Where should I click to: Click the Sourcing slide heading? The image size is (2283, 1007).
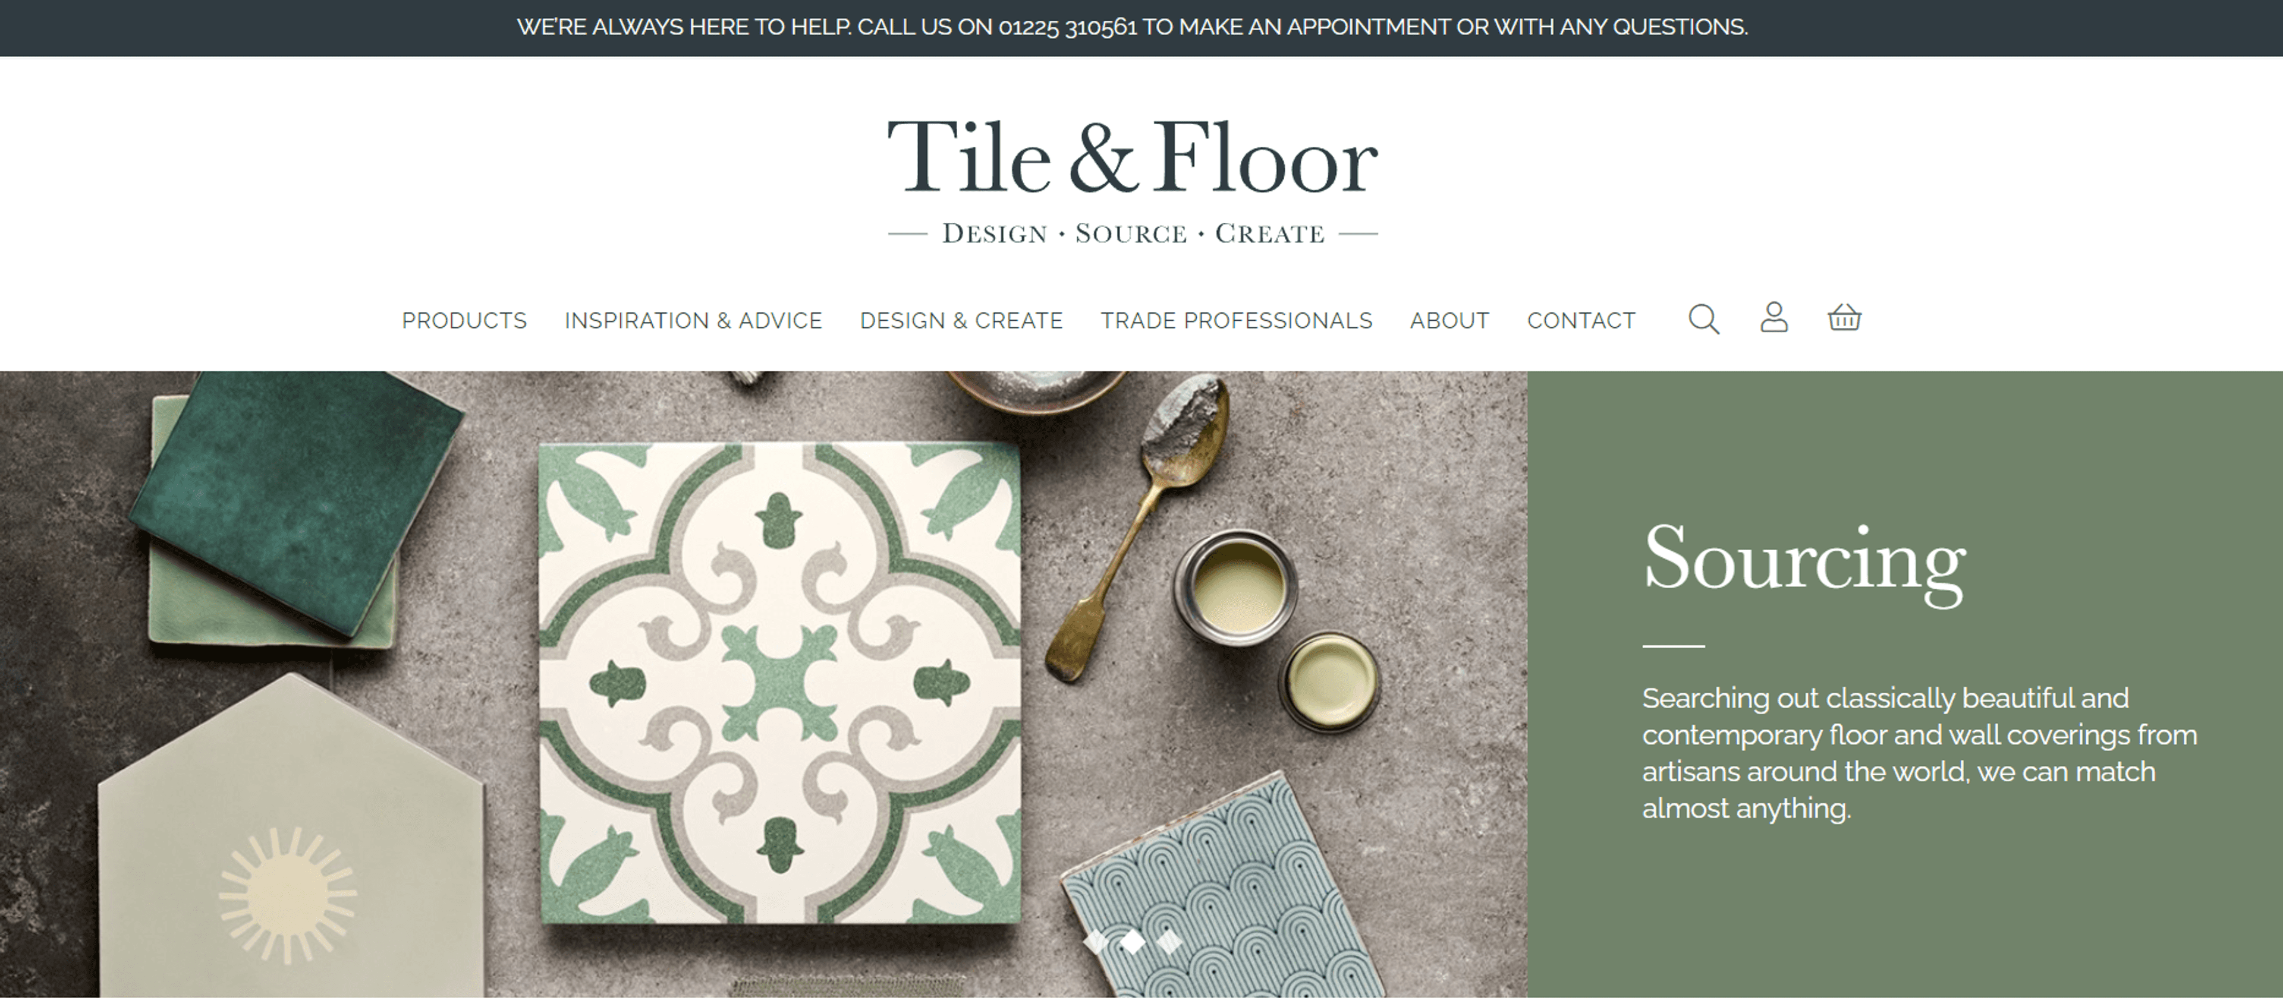(1804, 563)
